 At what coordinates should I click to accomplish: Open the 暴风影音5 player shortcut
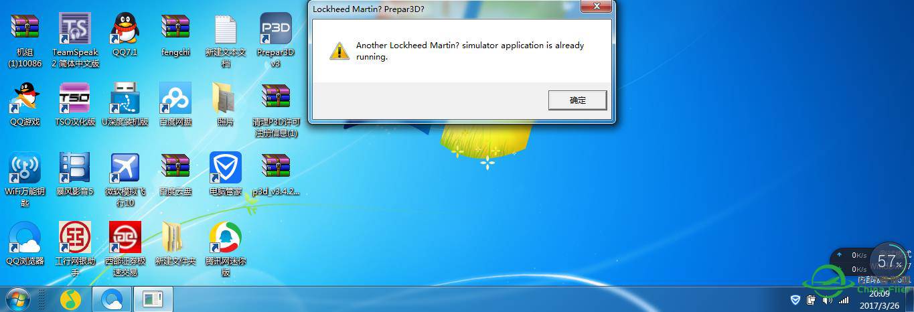(75, 174)
